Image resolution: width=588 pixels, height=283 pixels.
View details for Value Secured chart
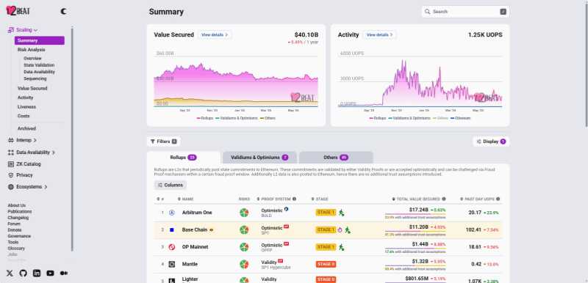[215, 34]
